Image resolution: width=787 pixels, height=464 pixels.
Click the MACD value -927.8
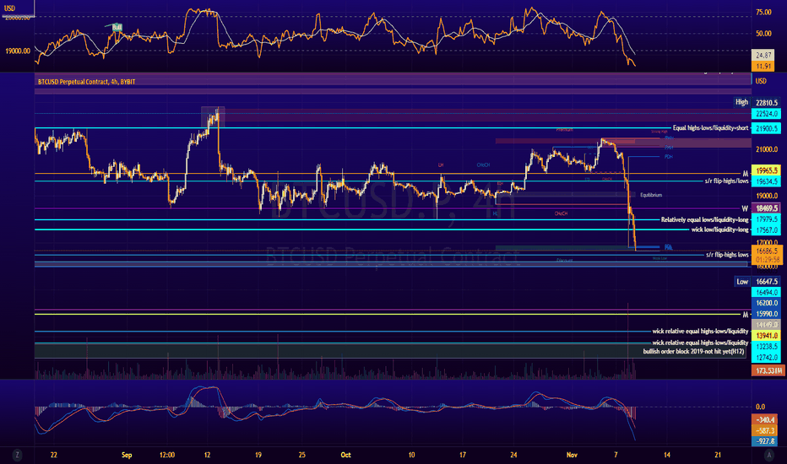(x=765, y=441)
